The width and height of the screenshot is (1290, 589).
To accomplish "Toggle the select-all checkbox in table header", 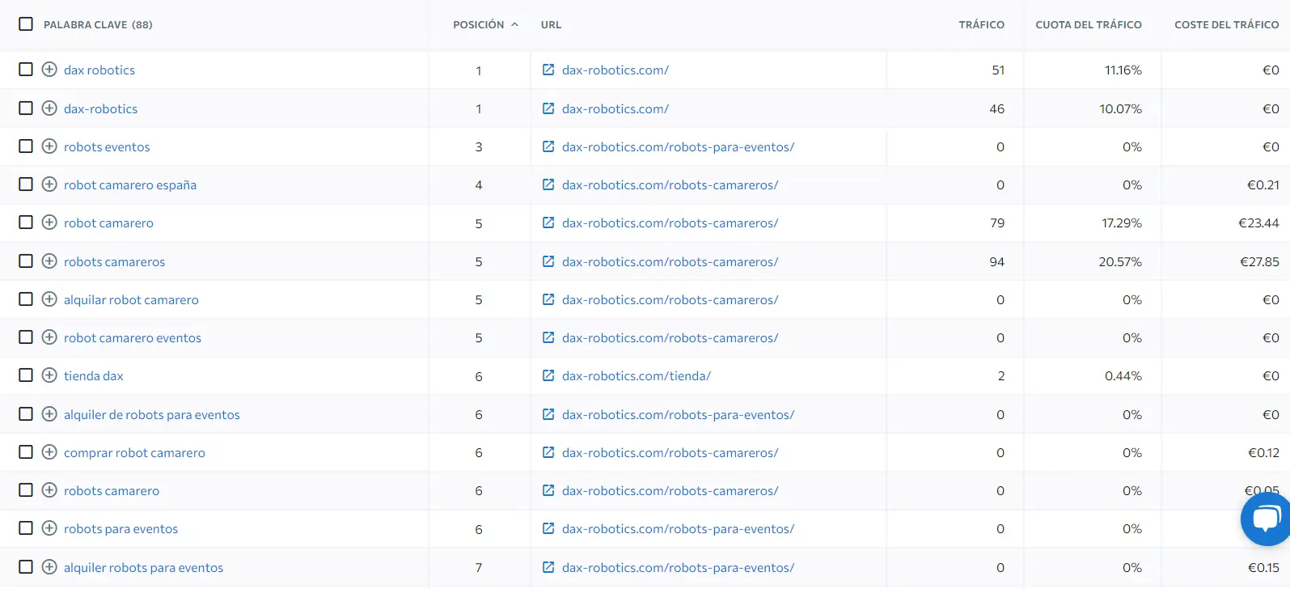I will 26,24.
